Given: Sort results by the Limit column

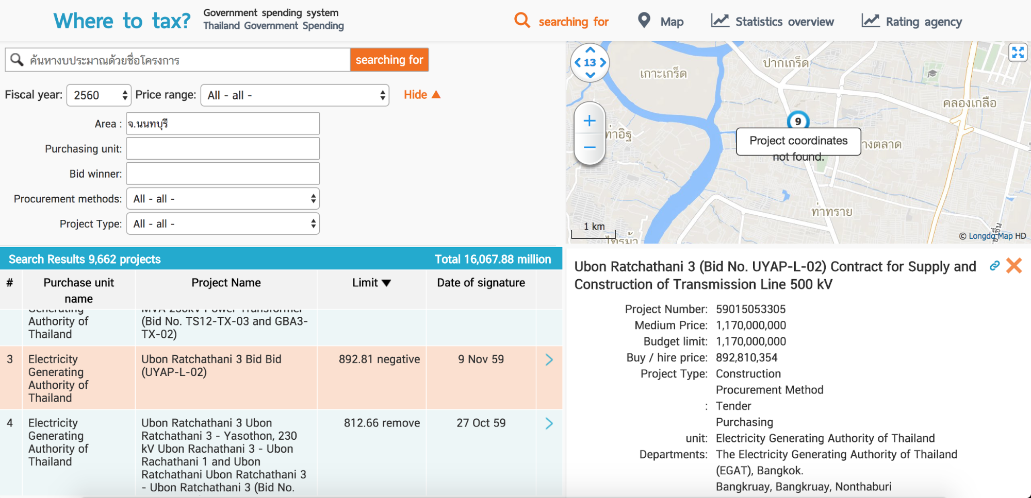Looking at the screenshot, I should coord(371,283).
